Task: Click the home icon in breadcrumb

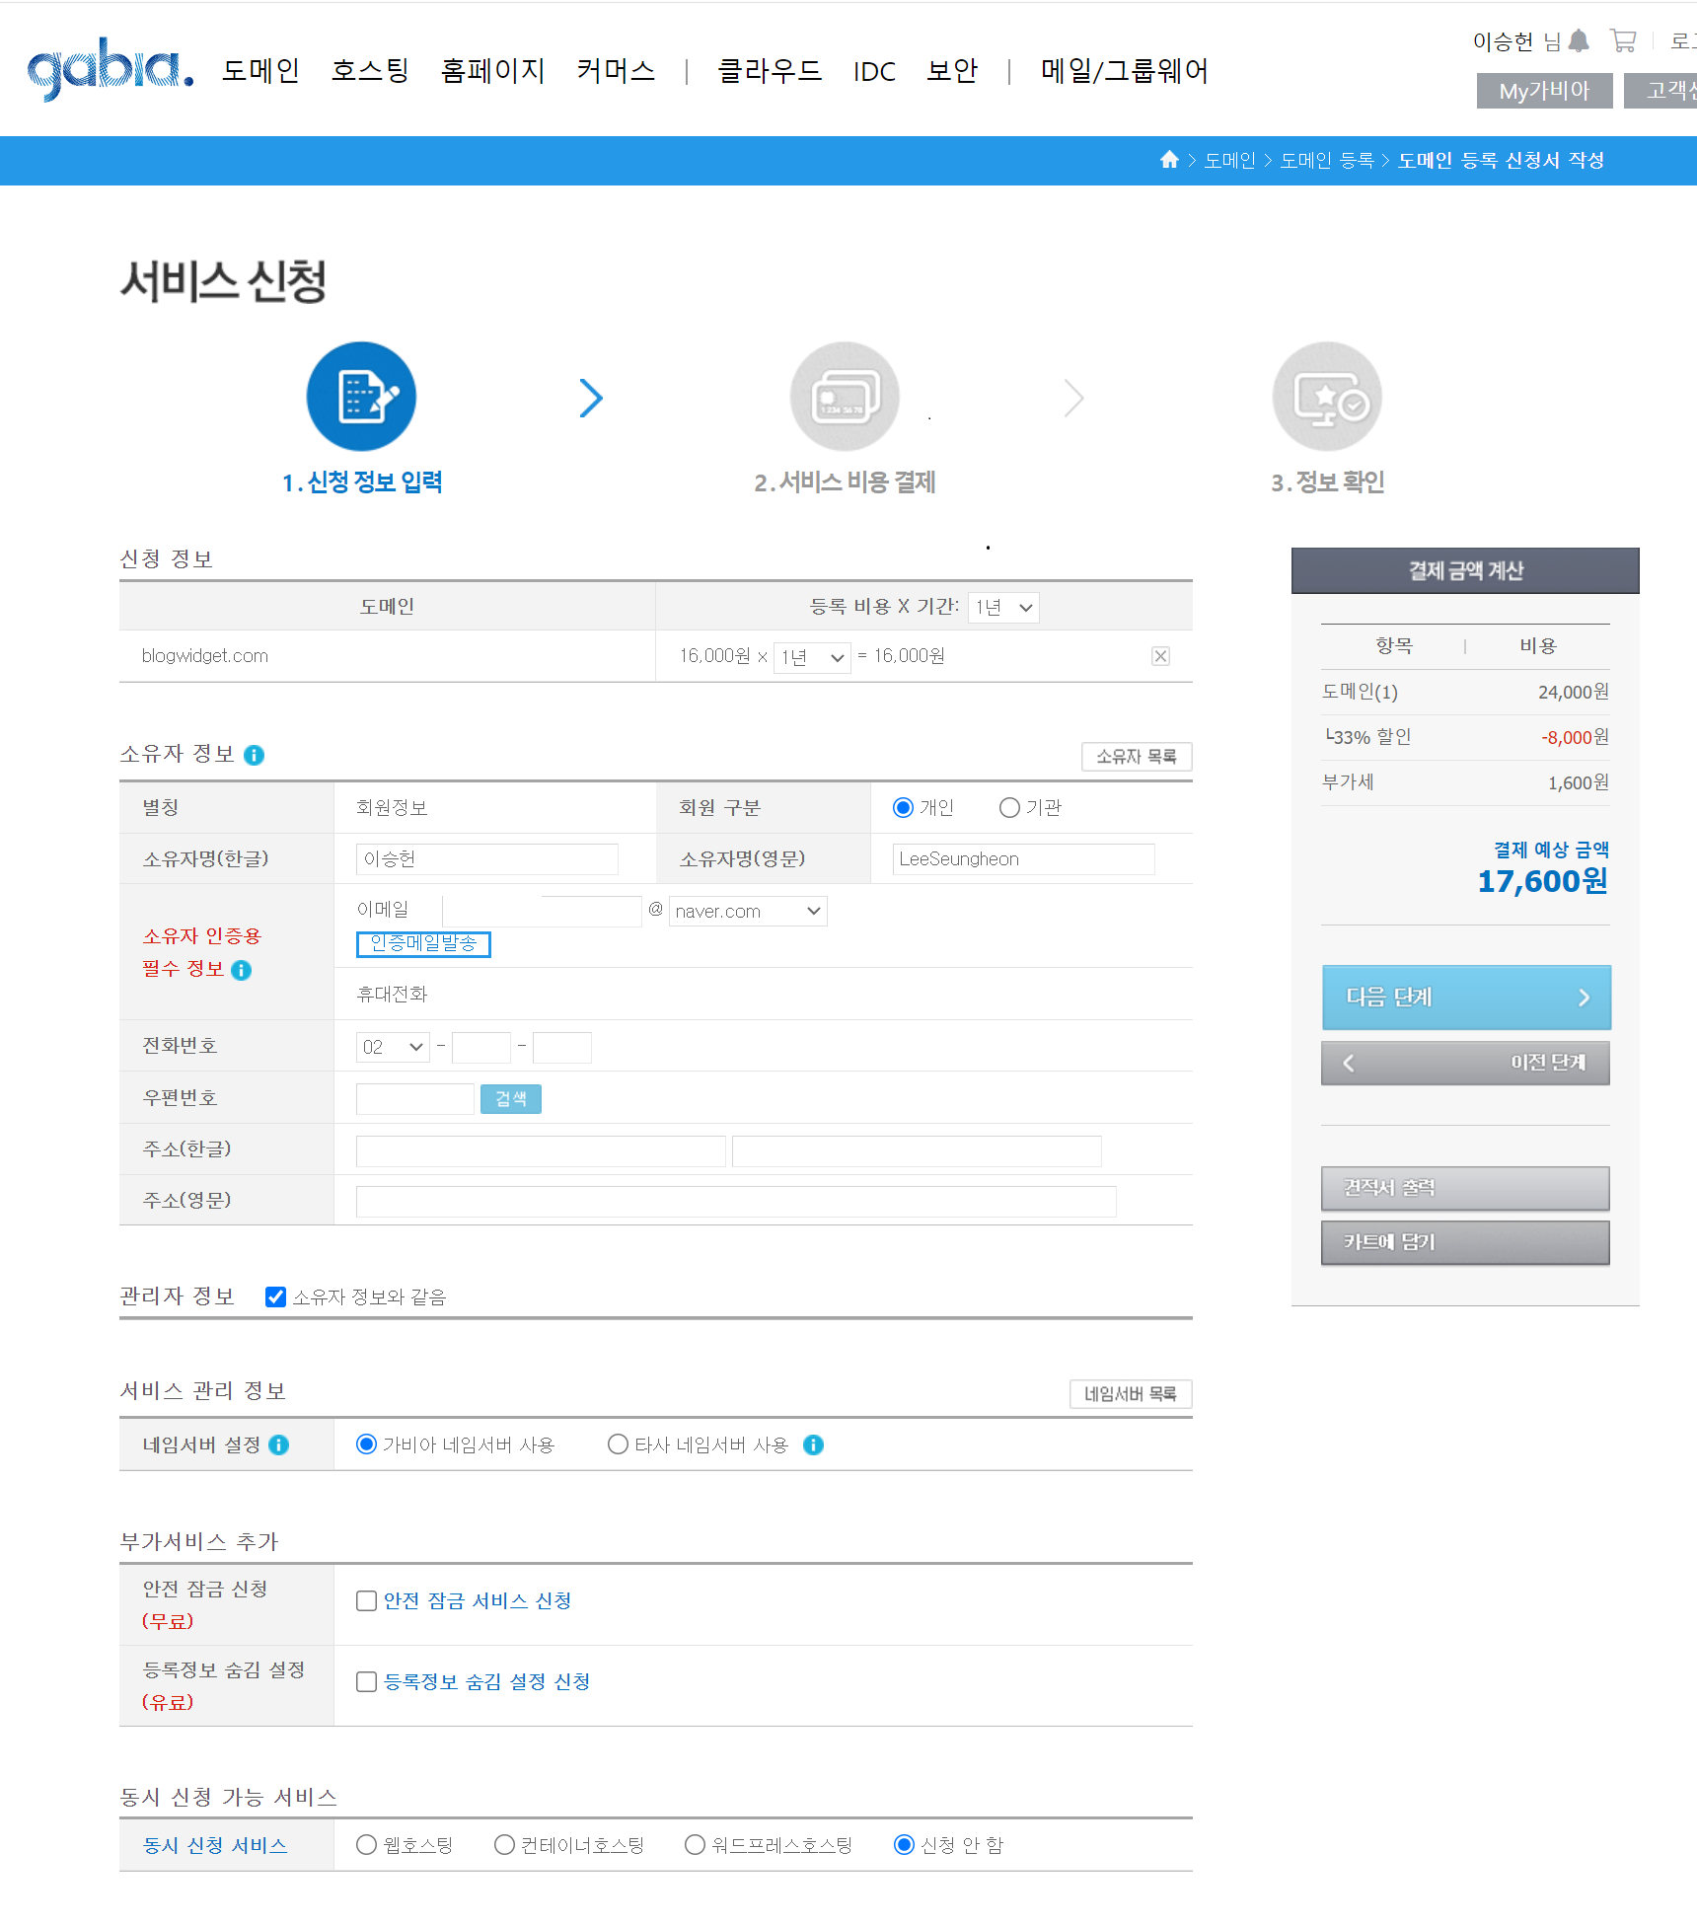Action: tap(1169, 159)
